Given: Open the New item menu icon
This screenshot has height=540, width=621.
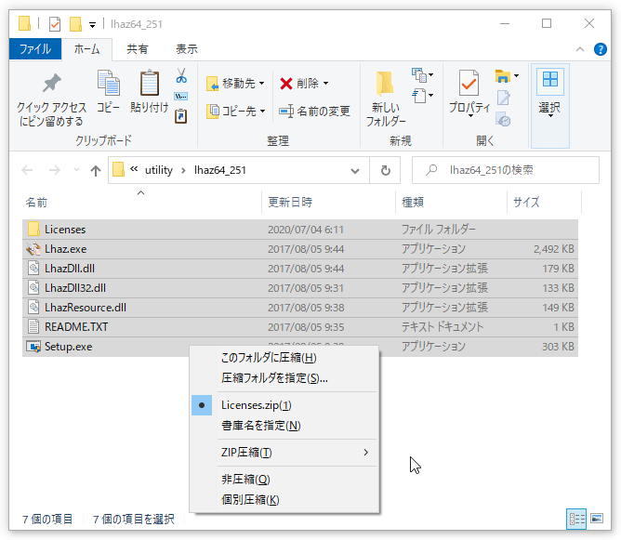Looking at the screenshot, I should click(423, 74).
